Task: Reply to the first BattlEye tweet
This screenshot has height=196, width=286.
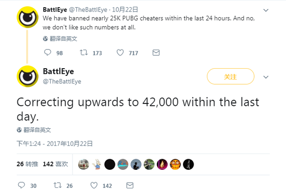Action: coord(47,53)
